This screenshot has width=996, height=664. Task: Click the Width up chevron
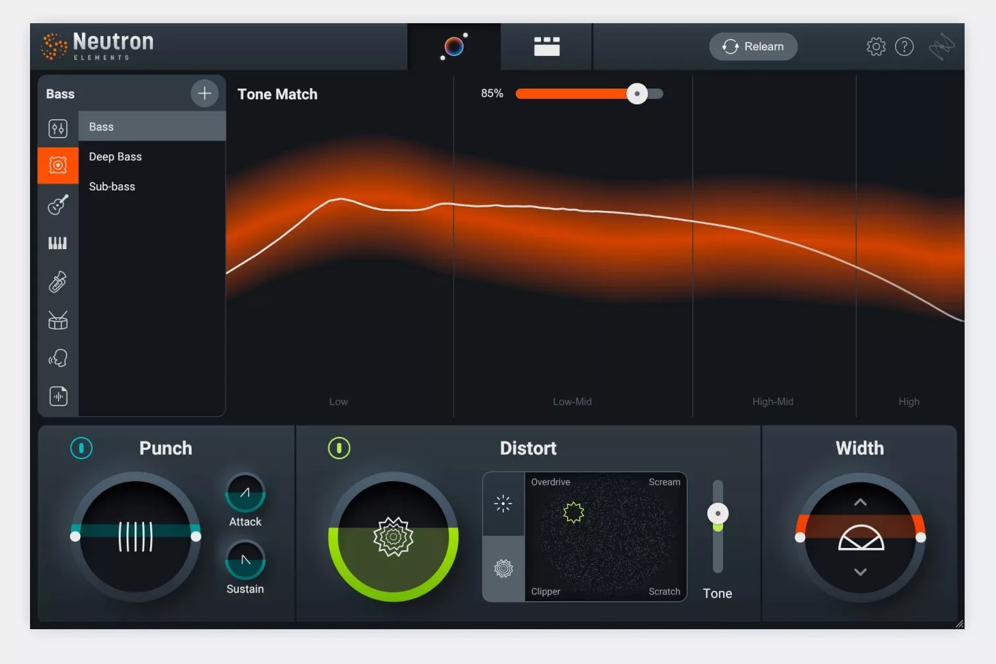click(x=860, y=502)
